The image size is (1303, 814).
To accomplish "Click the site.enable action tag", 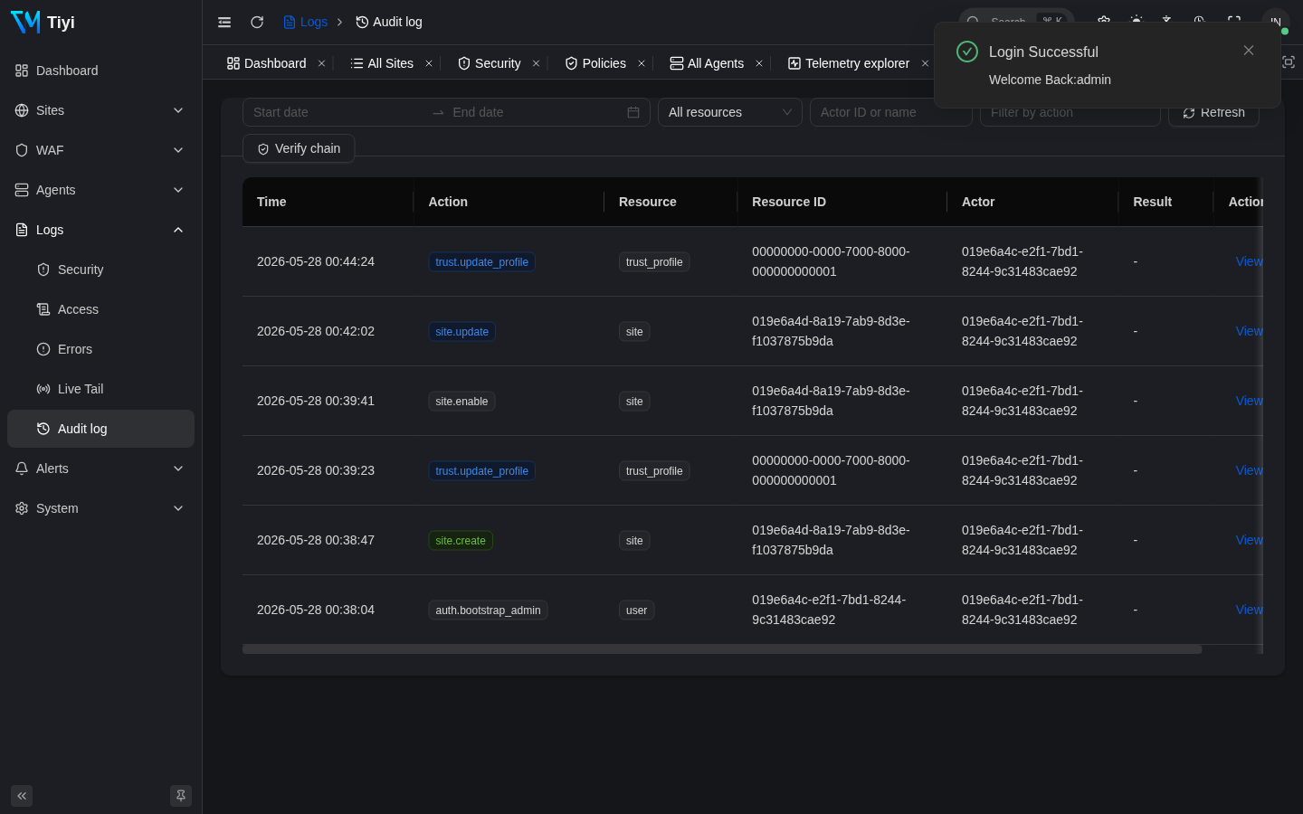I will point(461,402).
